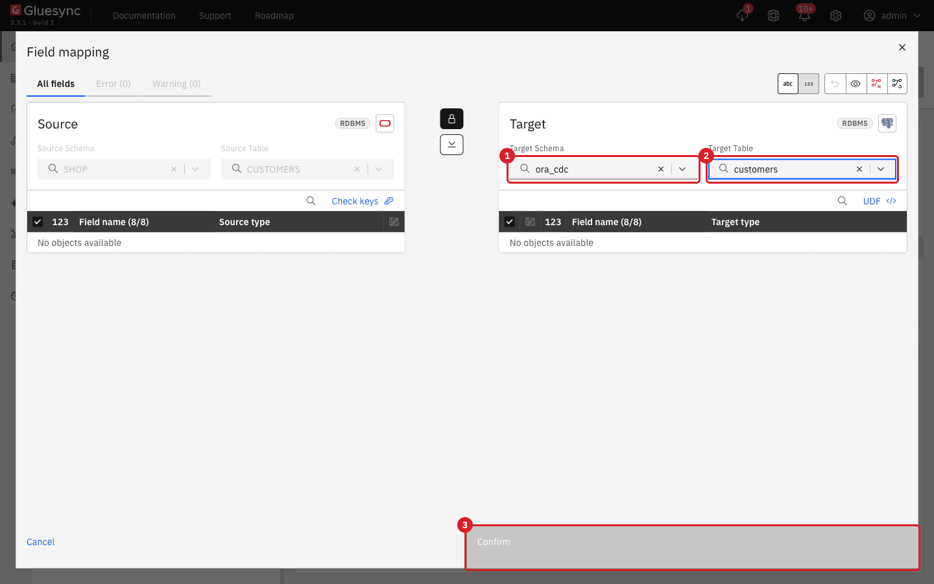
Task: Clear the ora_cdc Target Schema value
Action: 661,169
